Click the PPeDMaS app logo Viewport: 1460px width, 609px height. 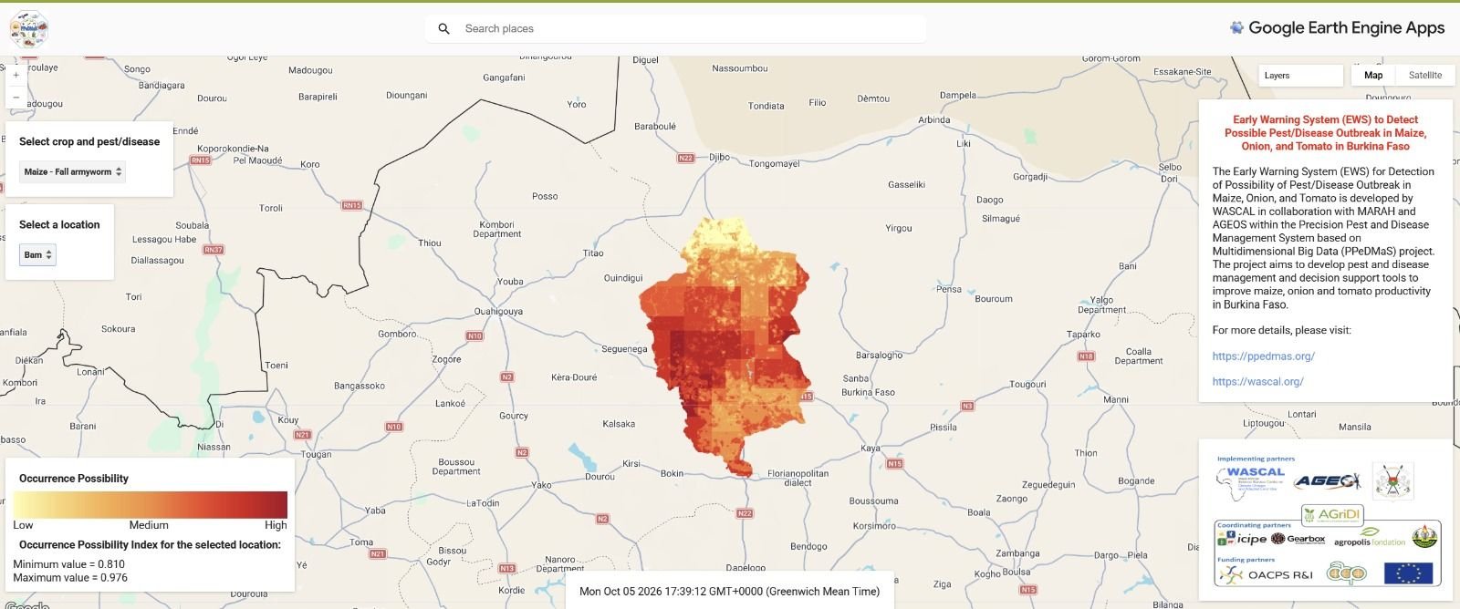click(x=28, y=30)
